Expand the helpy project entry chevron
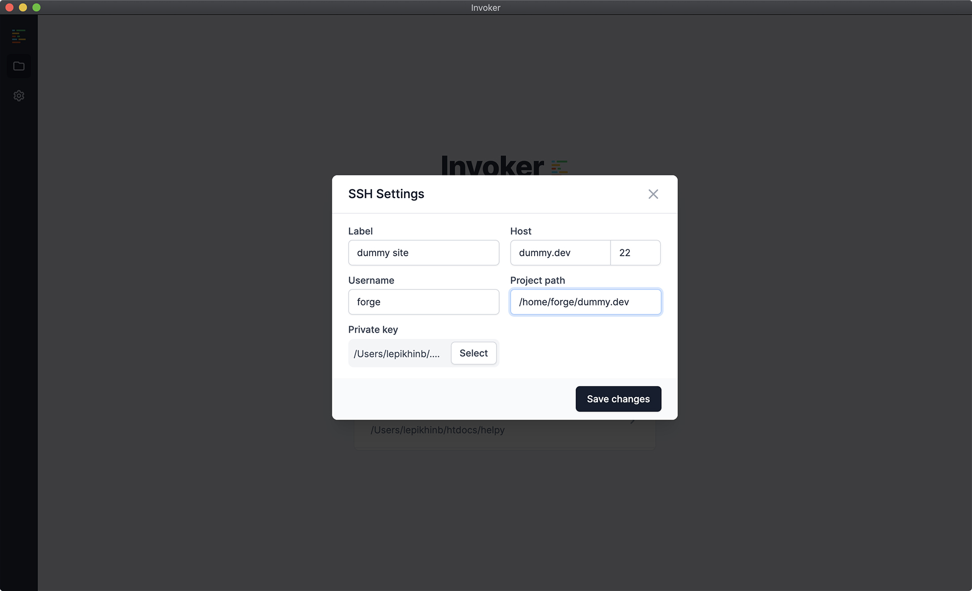Image resolution: width=972 pixels, height=591 pixels. 633,421
